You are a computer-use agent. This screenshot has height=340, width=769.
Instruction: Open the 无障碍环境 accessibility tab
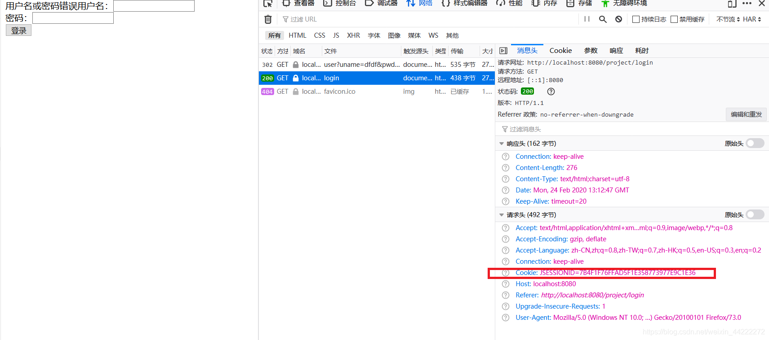(624, 3)
